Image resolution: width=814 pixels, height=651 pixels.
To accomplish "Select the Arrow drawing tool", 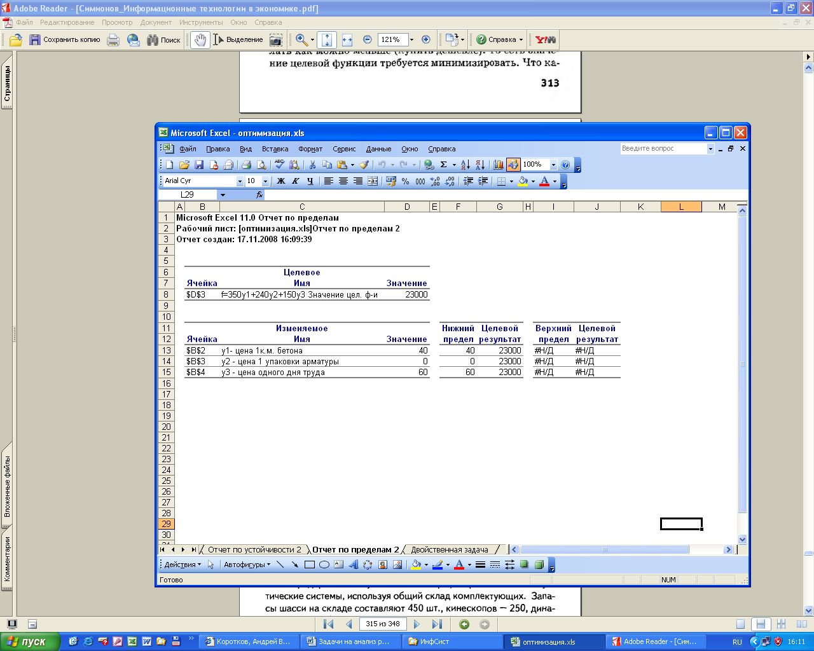I will (294, 565).
